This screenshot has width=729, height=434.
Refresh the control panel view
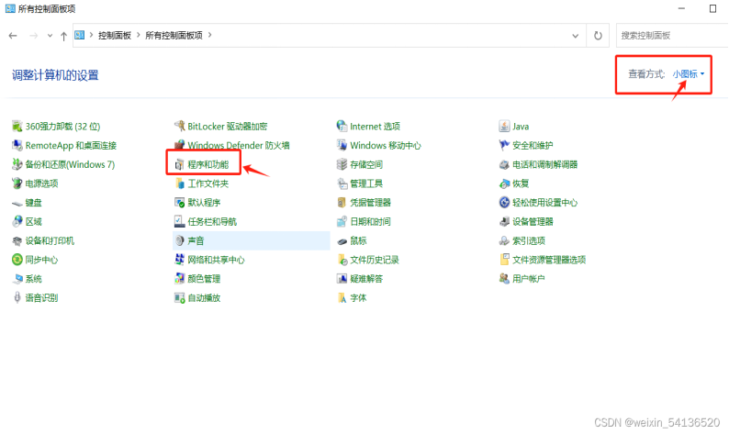pos(598,35)
